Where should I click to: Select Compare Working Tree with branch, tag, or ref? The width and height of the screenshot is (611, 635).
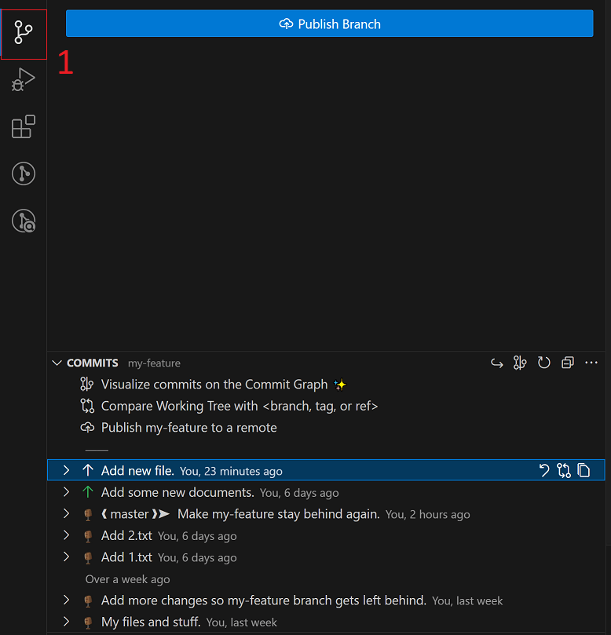coord(229,406)
